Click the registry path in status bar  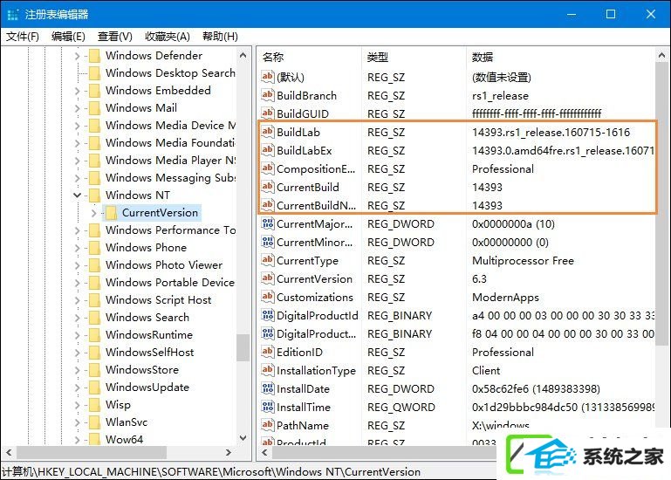coord(211,472)
